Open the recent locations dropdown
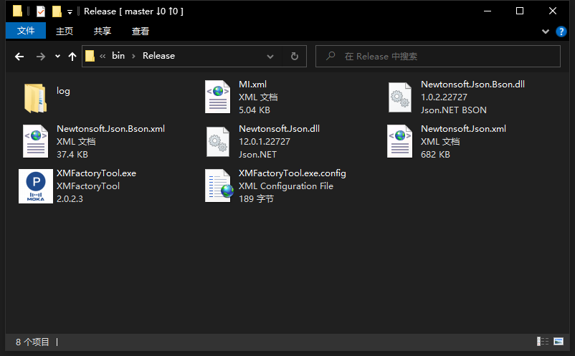This screenshot has height=356, width=575. pos(57,57)
